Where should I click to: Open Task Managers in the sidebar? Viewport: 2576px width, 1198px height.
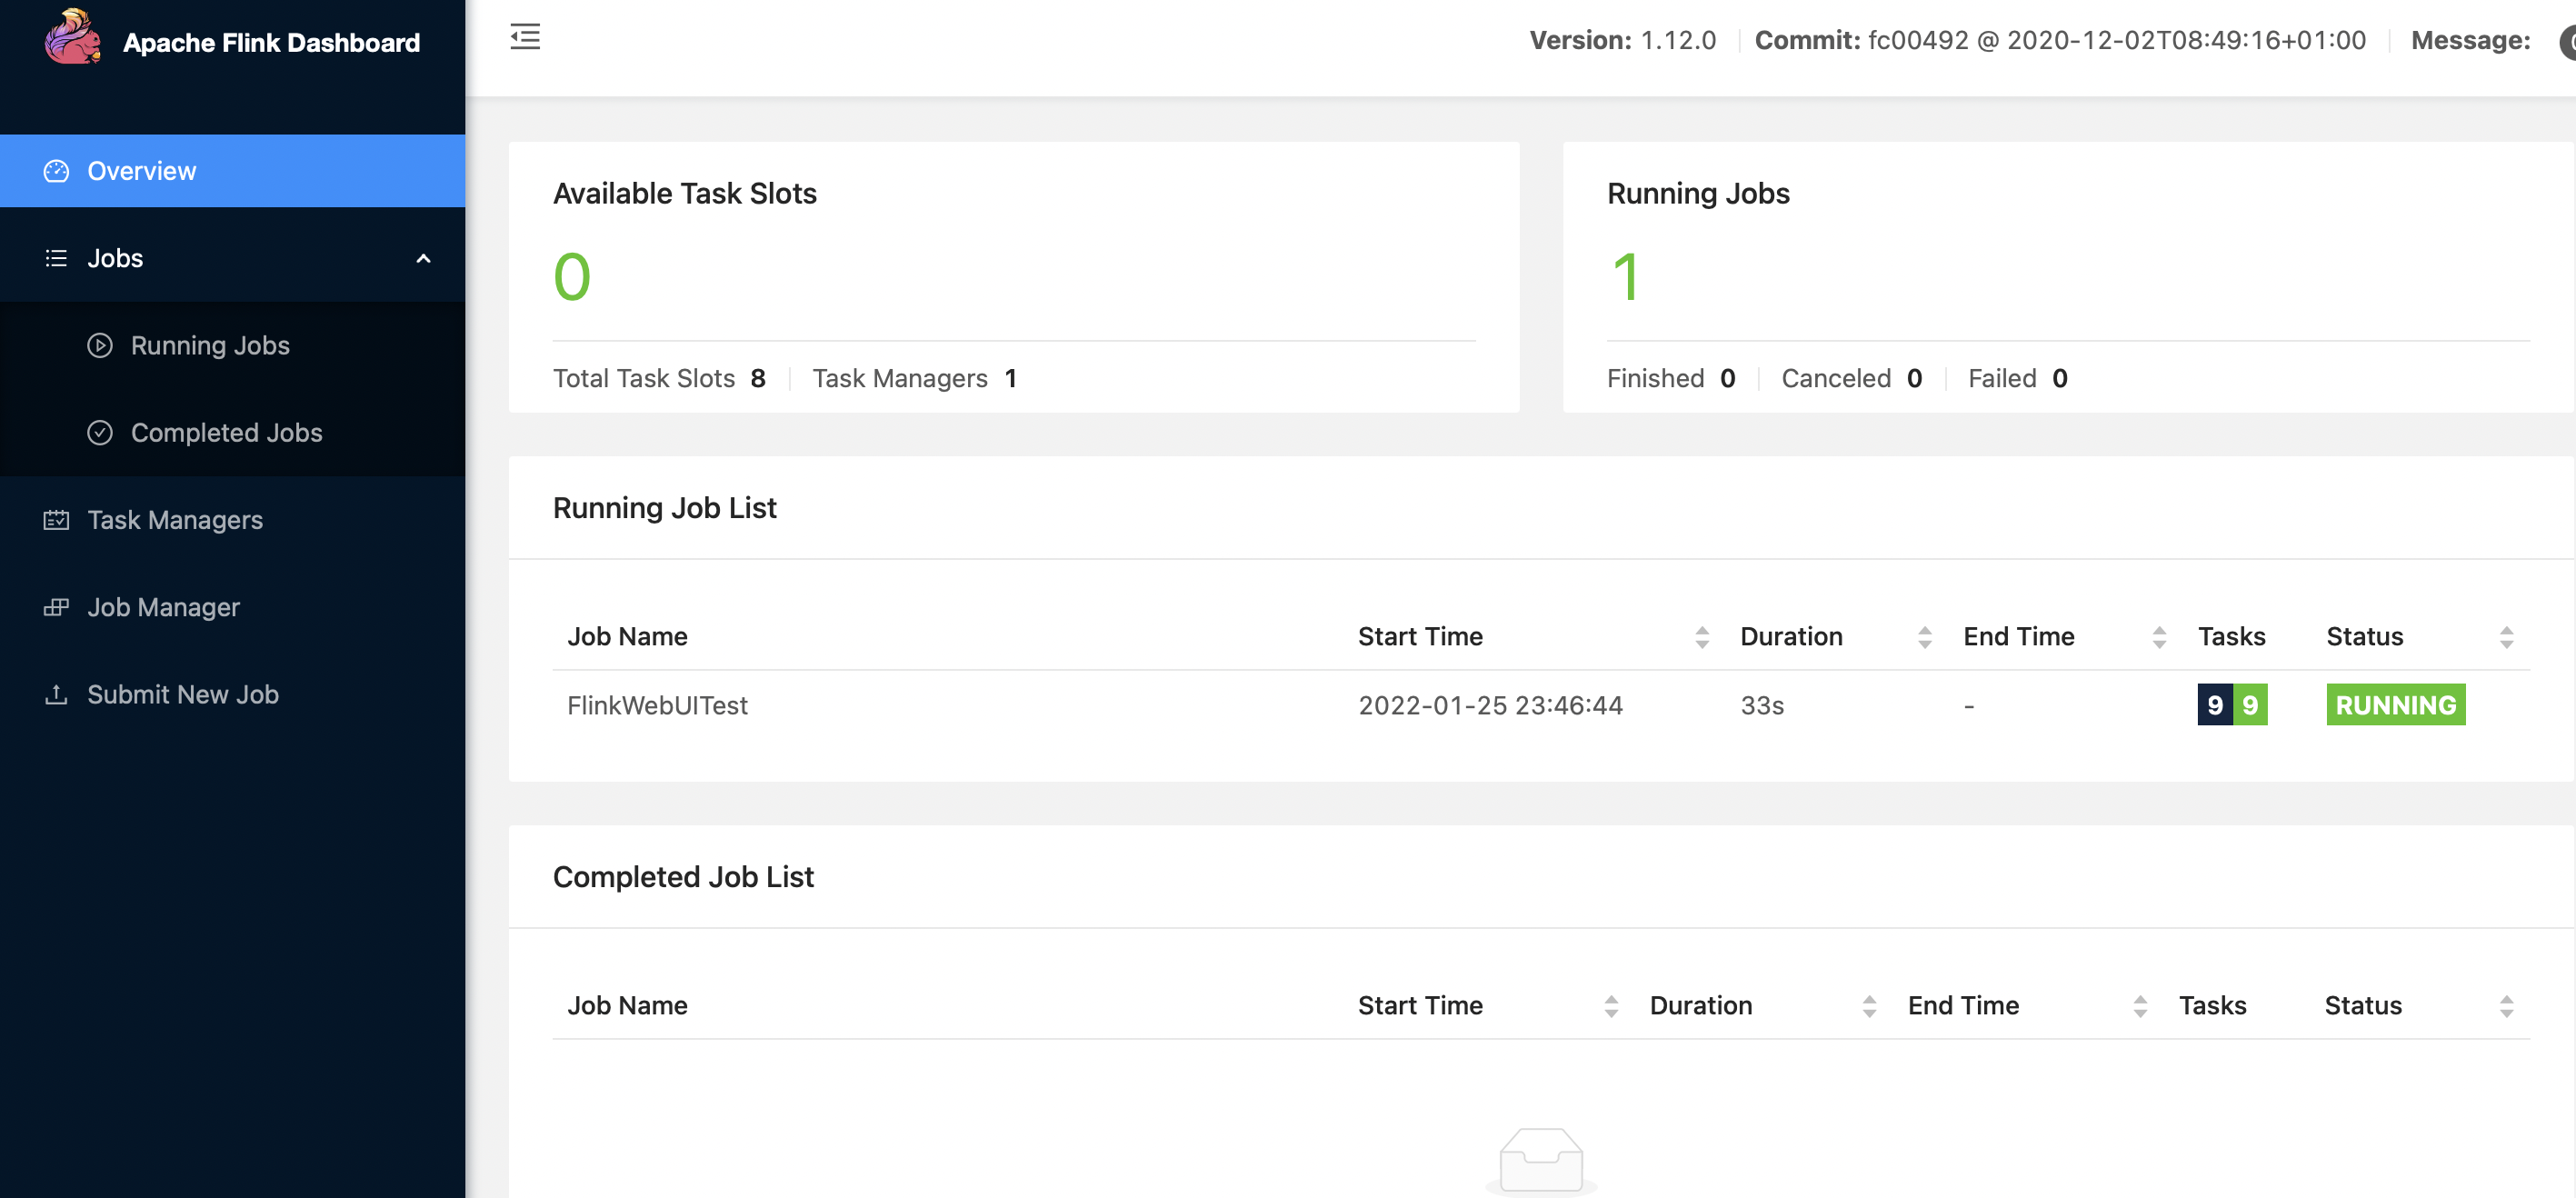tap(175, 520)
